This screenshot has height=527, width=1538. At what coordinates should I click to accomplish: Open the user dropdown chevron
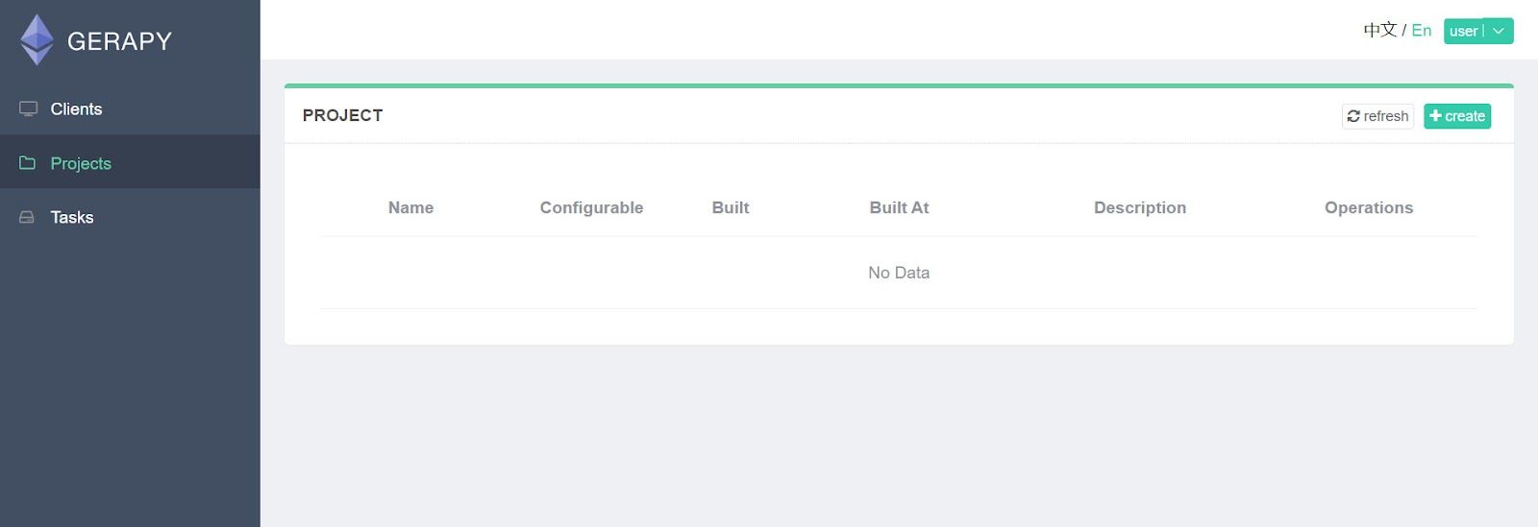[x=1498, y=31]
